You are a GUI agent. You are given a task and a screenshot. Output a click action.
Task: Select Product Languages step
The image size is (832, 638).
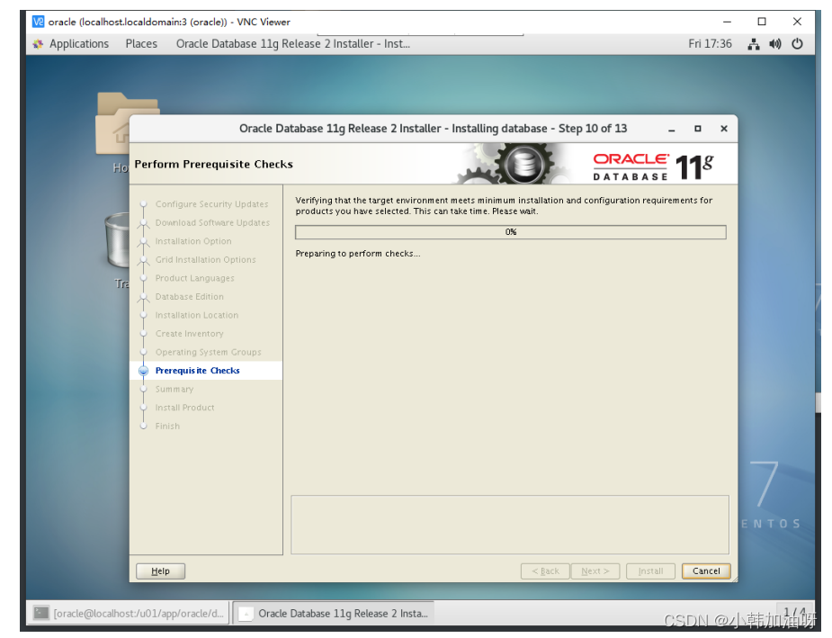click(x=194, y=278)
